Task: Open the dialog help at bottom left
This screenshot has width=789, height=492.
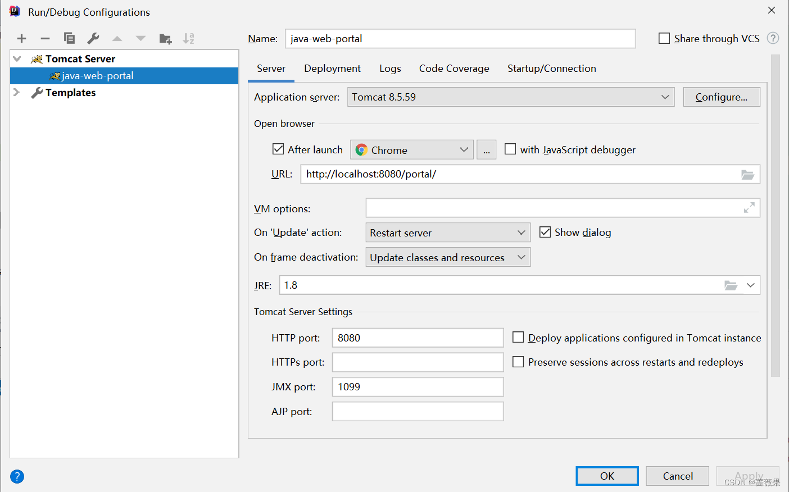Action: 17,476
